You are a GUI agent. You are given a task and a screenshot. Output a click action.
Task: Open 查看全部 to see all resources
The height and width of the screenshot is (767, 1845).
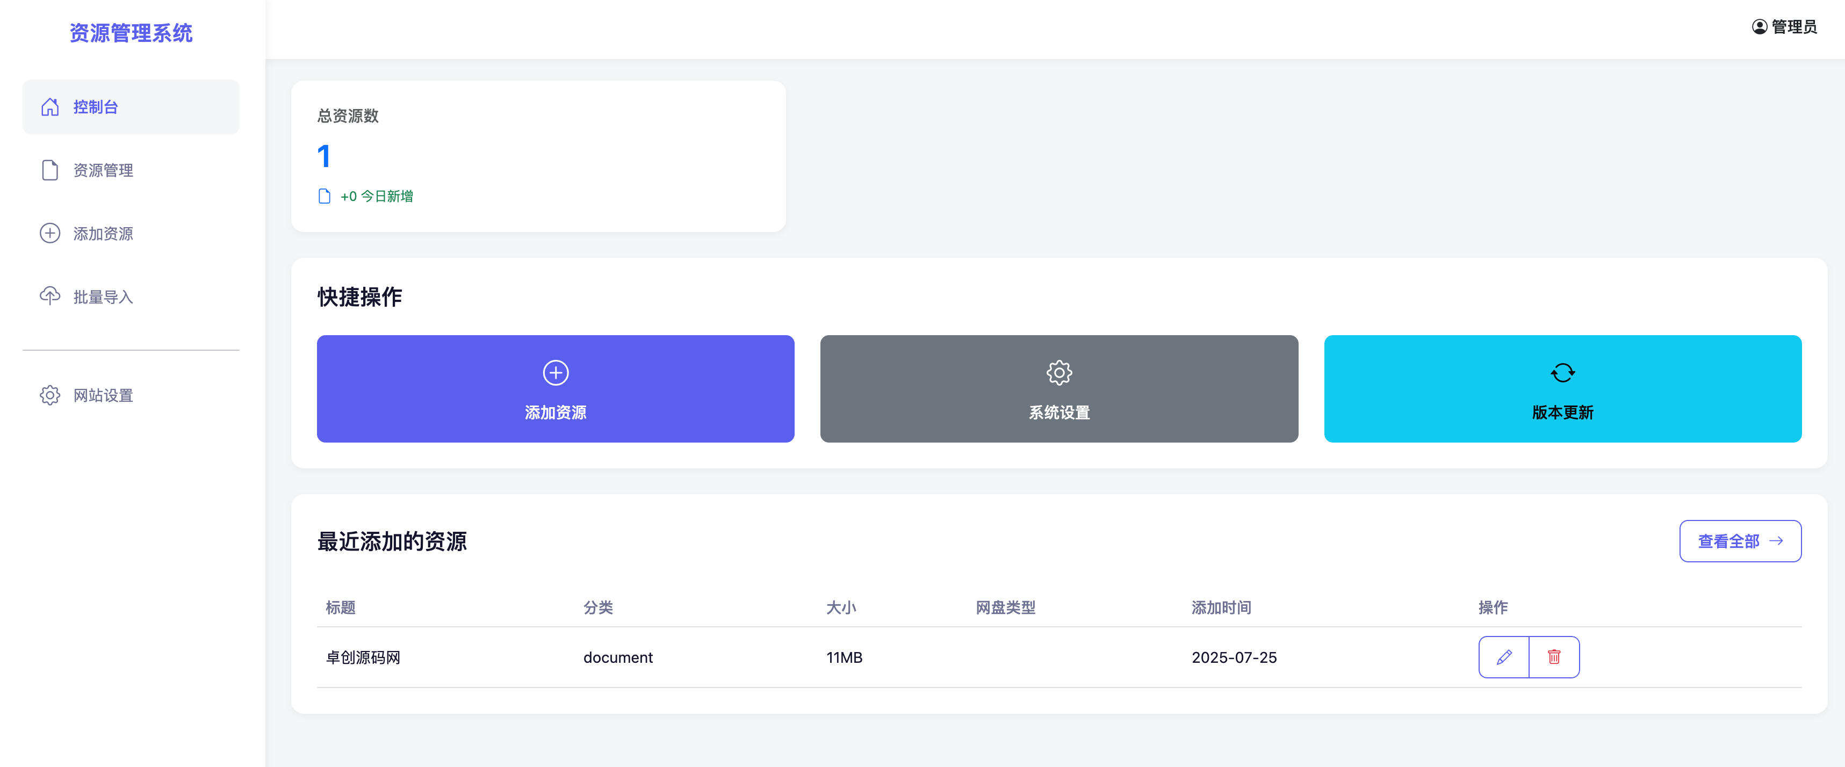pos(1740,541)
